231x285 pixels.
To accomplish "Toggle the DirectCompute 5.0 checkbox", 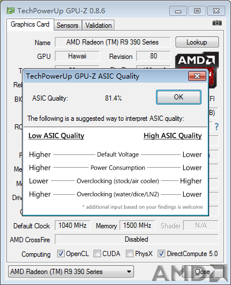I will pyautogui.click(x=161, y=254).
